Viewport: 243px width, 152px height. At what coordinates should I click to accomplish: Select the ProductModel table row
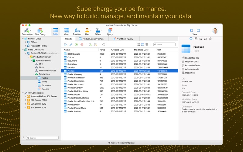point(120,95)
